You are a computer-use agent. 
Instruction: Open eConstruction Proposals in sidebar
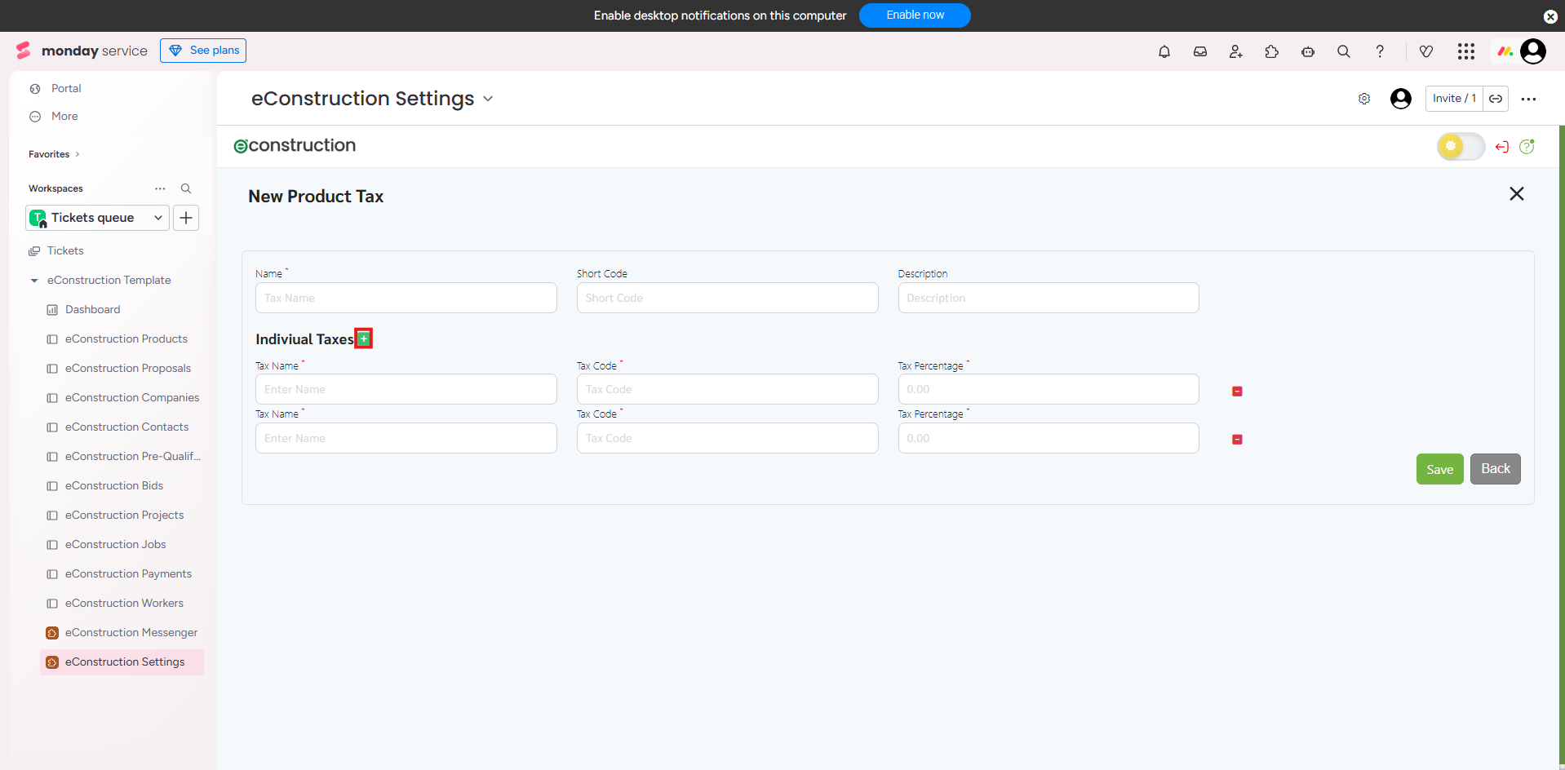[x=127, y=368]
